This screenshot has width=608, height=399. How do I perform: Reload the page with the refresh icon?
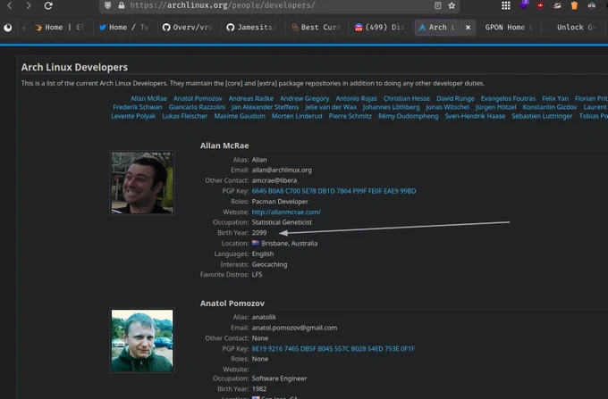(48, 5)
